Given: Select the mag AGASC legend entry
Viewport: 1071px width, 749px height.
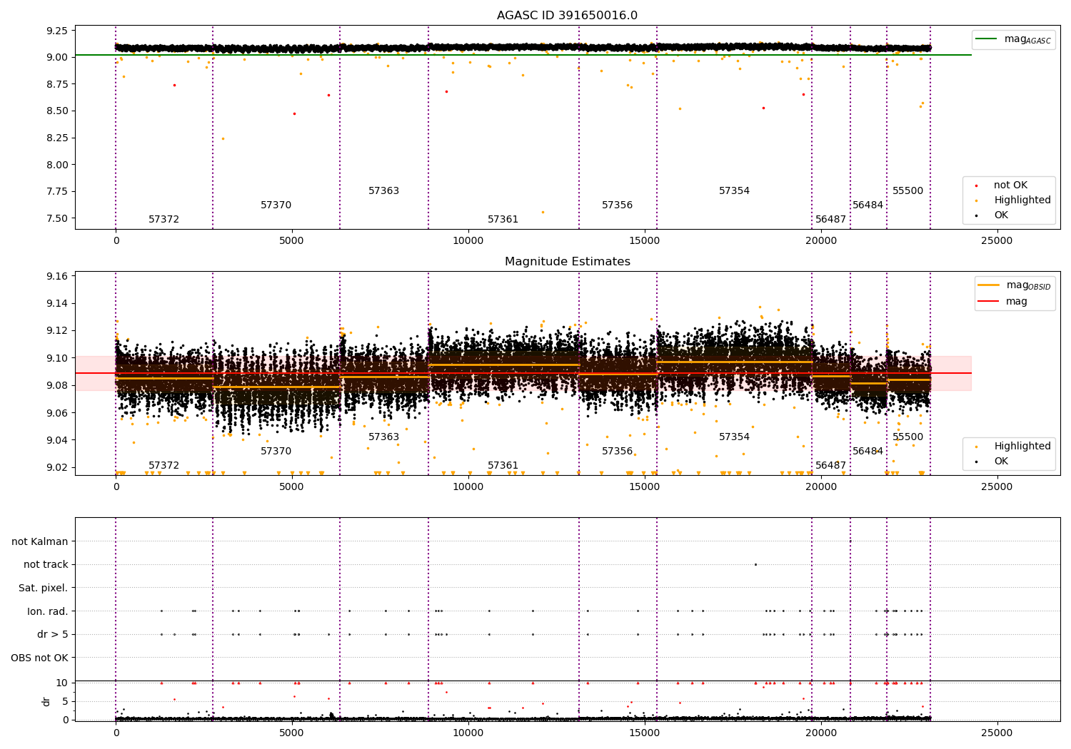Looking at the screenshot, I should (x=1014, y=39).
